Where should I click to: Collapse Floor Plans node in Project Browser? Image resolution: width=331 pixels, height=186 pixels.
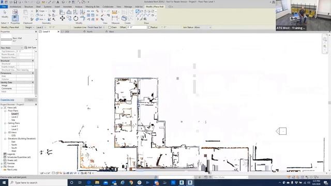(5, 111)
